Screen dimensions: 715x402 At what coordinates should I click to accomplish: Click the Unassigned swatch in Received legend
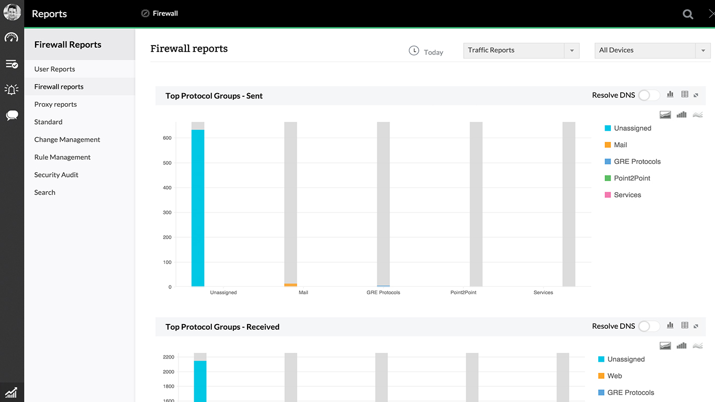click(601, 359)
